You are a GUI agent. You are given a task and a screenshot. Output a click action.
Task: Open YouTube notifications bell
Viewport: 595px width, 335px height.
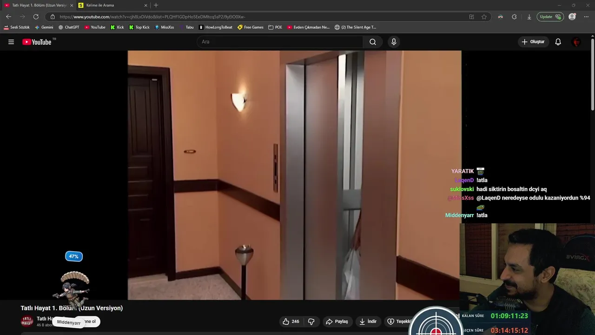point(558,42)
